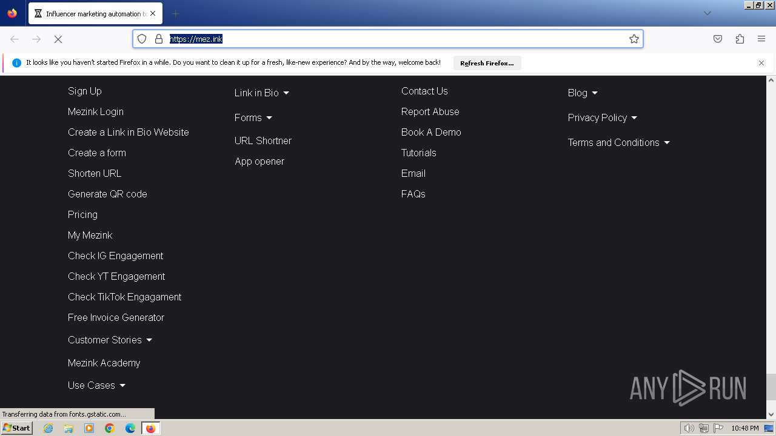Click the Action Center flag icon
Viewport: 776px width, 436px height.
click(x=718, y=428)
